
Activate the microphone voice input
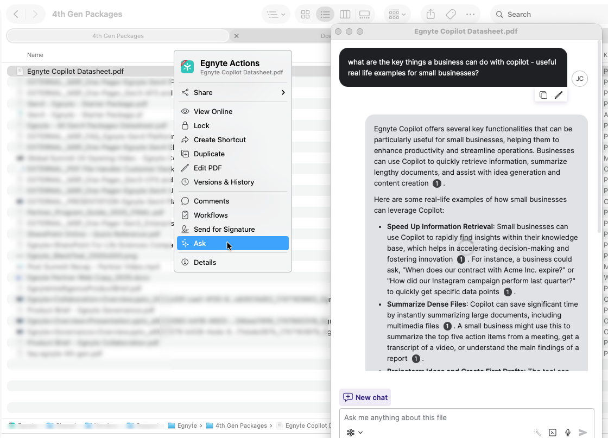[x=568, y=433]
